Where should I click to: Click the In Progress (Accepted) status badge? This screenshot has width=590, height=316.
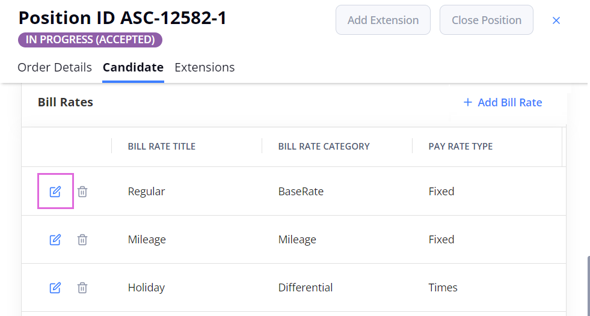[90, 40]
